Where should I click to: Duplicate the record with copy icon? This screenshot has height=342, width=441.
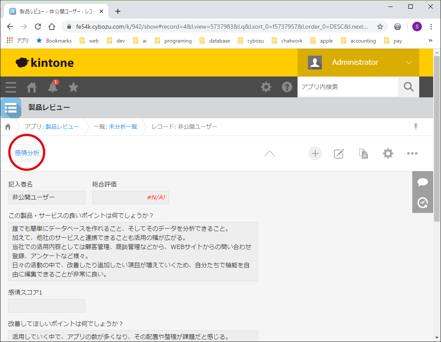[364, 154]
